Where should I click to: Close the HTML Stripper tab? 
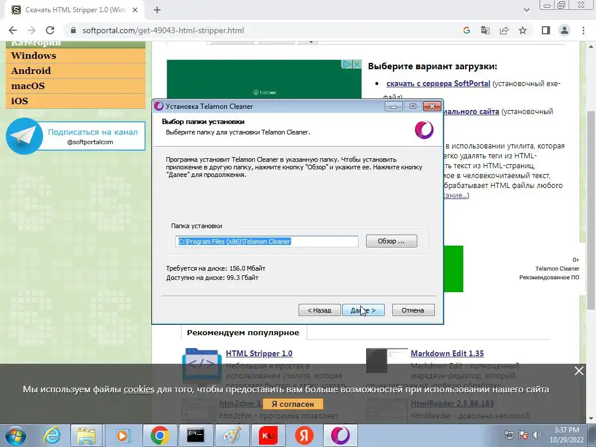tap(135, 10)
